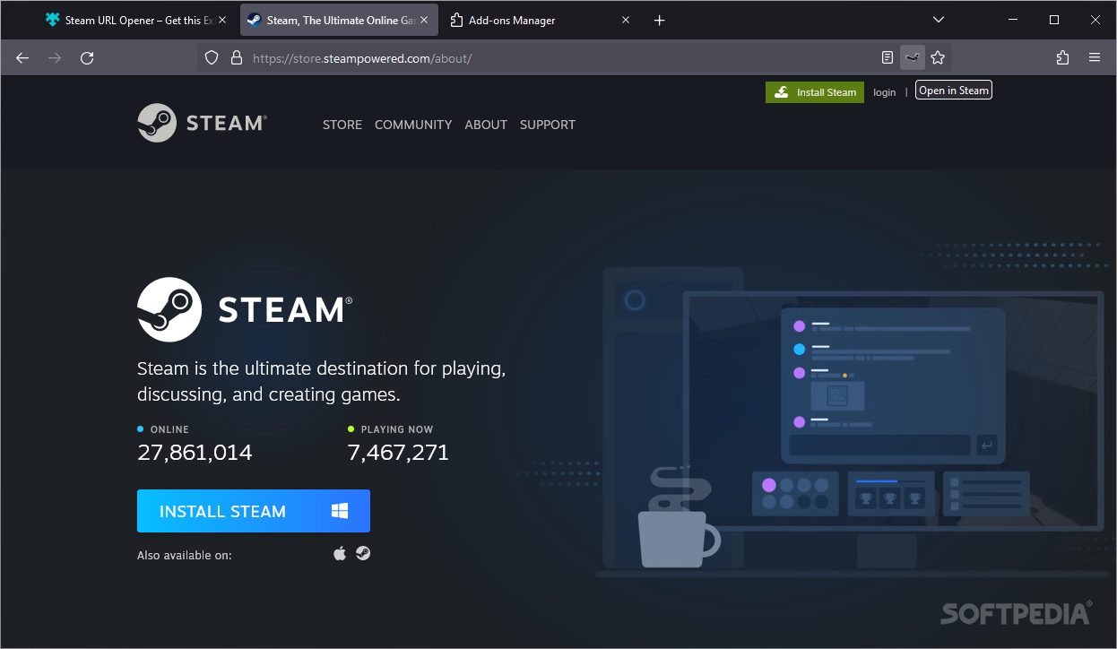
Task: Click the PLAYING NOW label
Action: point(397,429)
